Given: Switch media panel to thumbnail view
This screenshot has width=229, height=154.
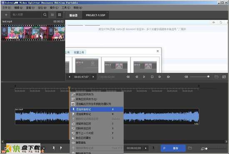Looking at the screenshot, I should pyautogui.click(x=60, y=14).
